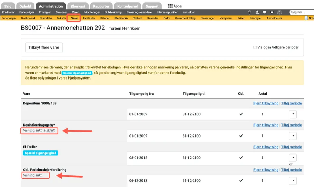Viewport: 314px width, 187px height.
Task: Click the chat speech bubble icon
Action: click(x=265, y=12)
